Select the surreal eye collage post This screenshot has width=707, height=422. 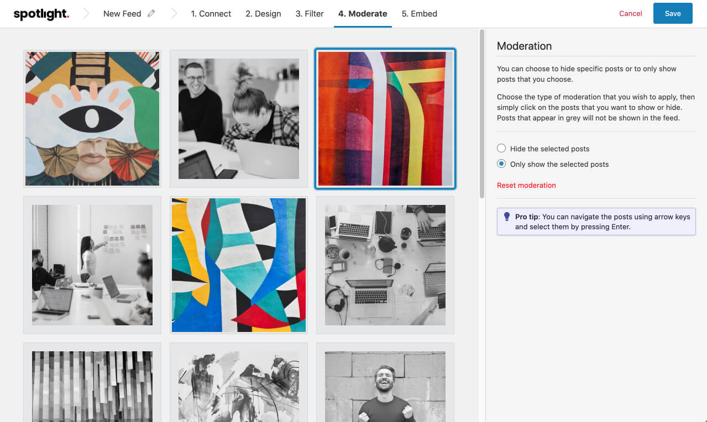point(92,119)
